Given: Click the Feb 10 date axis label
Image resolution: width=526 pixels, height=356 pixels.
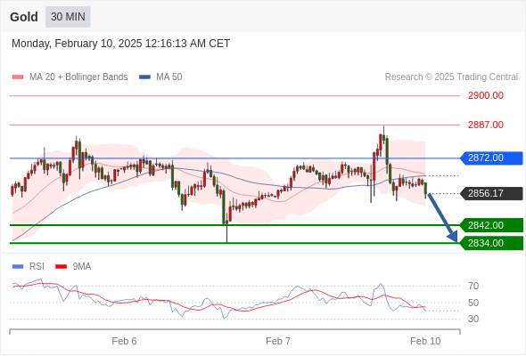Looking at the screenshot, I should [x=425, y=341].
